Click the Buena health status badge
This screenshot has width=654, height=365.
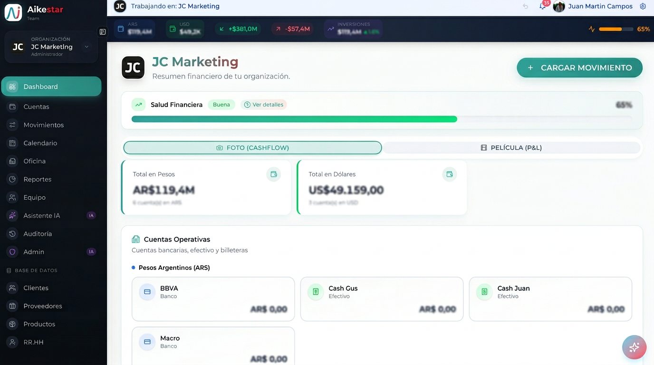coord(221,105)
